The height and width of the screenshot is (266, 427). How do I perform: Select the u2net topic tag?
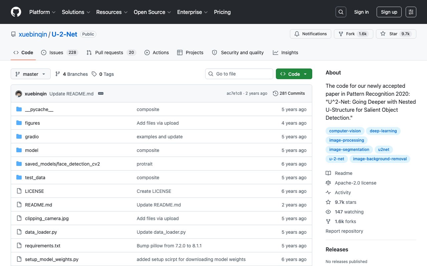click(x=384, y=150)
